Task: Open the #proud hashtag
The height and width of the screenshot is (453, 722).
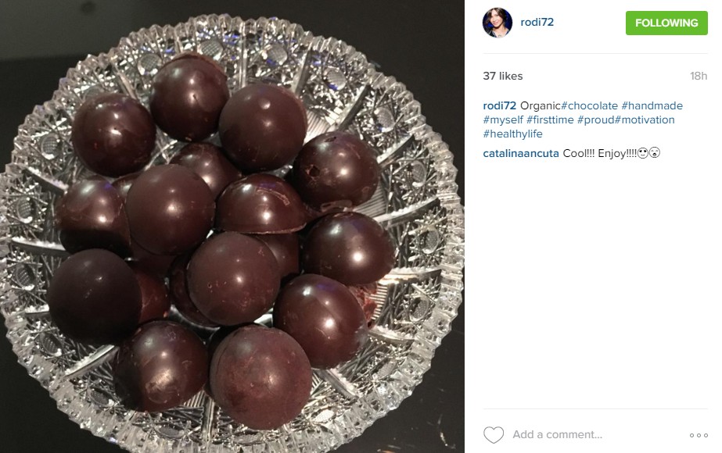Action: pos(595,120)
